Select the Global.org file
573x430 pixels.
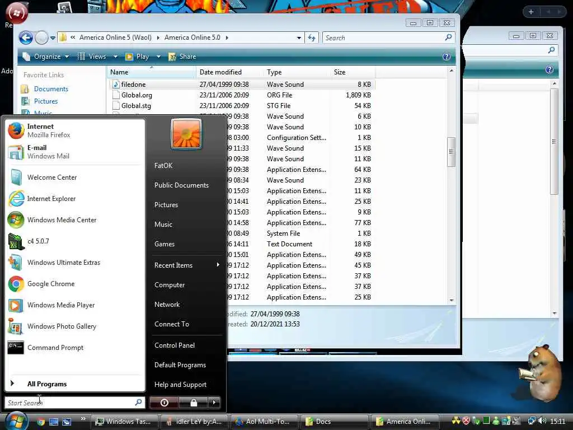242,95
